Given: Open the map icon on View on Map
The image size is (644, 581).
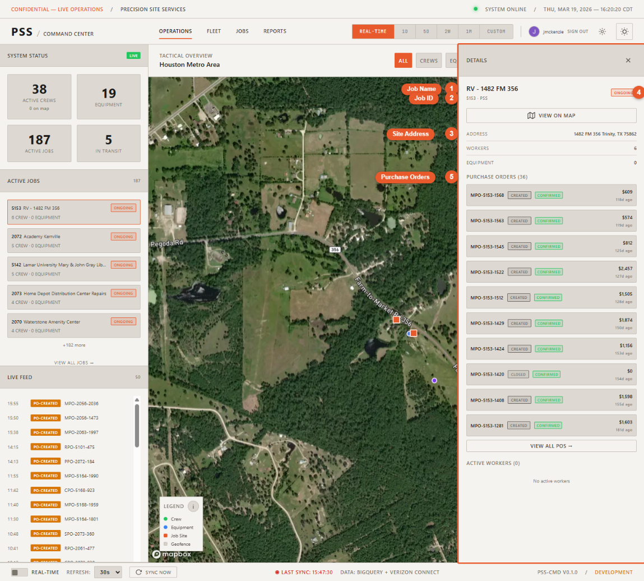Looking at the screenshot, I should (x=531, y=116).
